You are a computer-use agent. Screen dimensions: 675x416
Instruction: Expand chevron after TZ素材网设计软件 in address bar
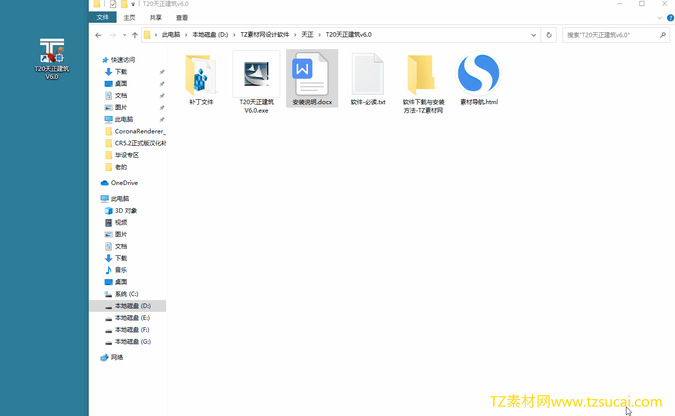pyautogui.click(x=296, y=35)
